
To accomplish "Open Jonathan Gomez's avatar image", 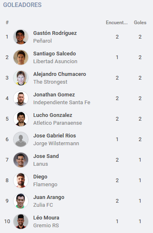I will [21, 98].
